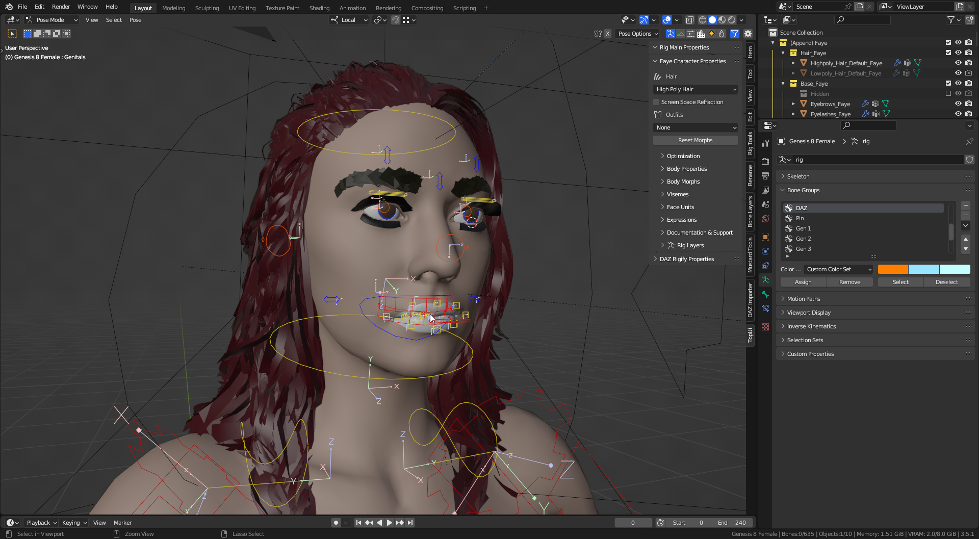Switch to the Sculpting workspace tab
Viewport: 979px width, 539px height.
(207, 8)
